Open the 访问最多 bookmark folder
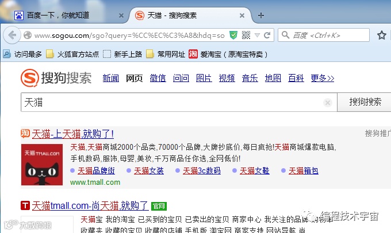The height and width of the screenshot is (233, 391). (22, 54)
